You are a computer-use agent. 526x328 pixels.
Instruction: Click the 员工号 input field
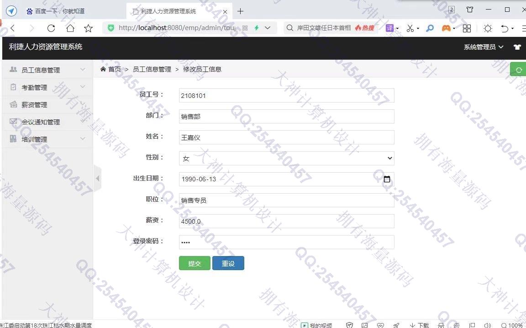click(286, 95)
